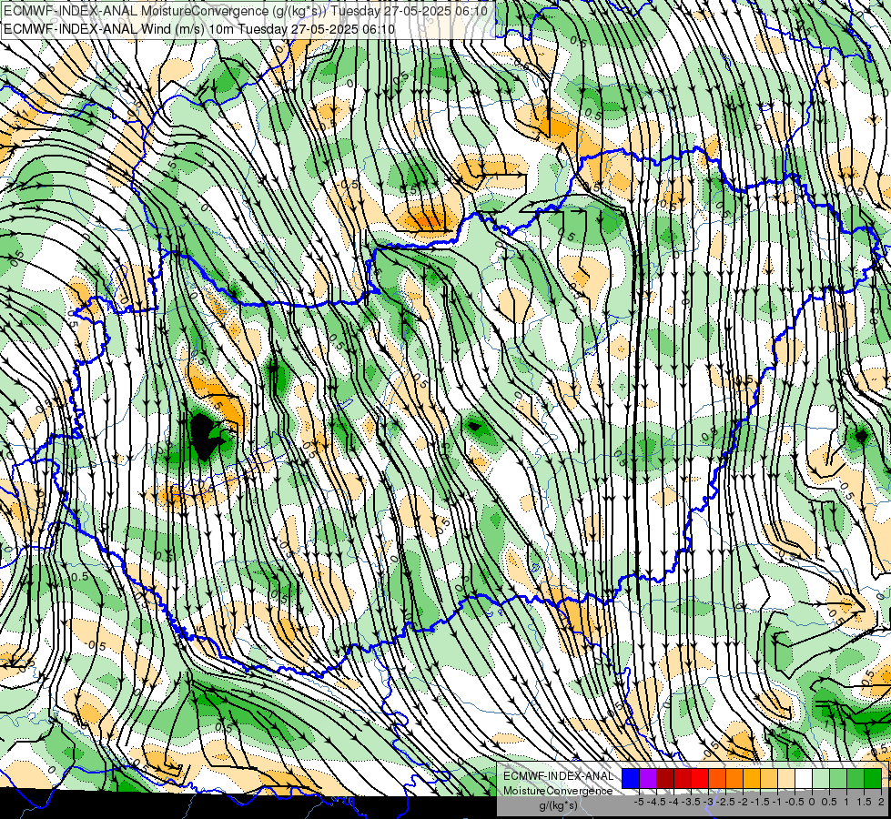Viewport: 891px width, 819px height.
Task: Click the '-4.5' tick label on legend scale
Action: coord(656,802)
